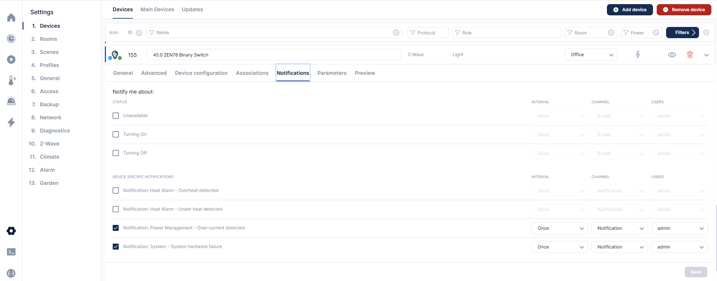Check the Turning Off checkbox
The width and height of the screenshot is (717, 281).
(116, 153)
